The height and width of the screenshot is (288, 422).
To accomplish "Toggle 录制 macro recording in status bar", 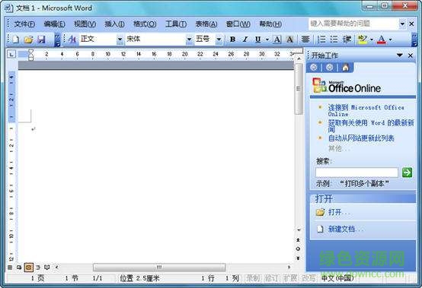I will (253, 278).
